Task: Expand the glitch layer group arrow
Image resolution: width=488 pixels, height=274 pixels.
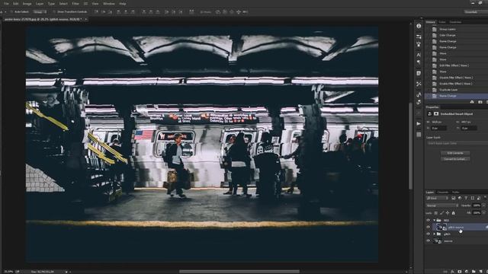Action: coord(434,234)
